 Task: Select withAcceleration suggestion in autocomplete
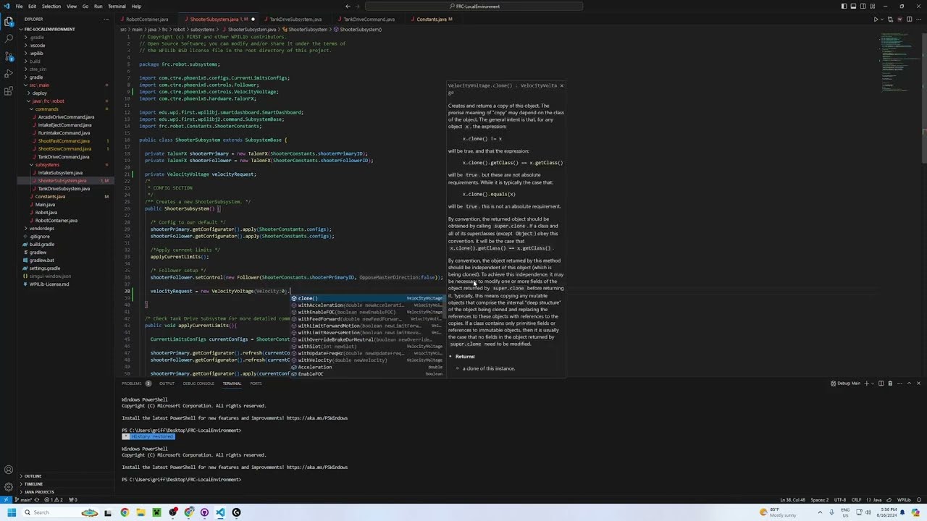(x=367, y=305)
